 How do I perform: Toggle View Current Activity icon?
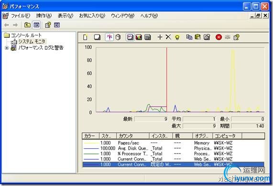coord(109,37)
